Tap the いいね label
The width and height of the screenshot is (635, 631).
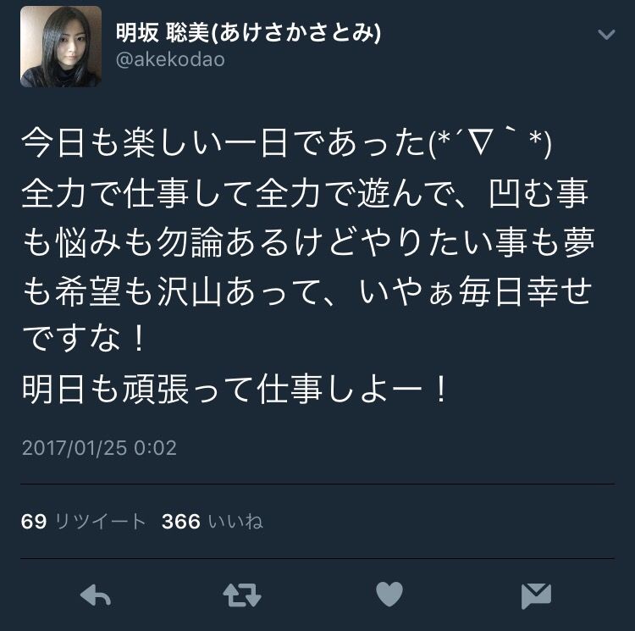point(235,521)
